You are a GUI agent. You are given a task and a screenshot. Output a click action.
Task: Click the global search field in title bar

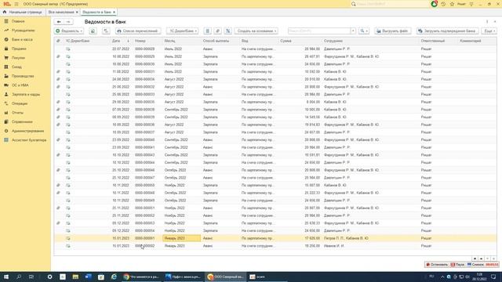coord(390,4)
